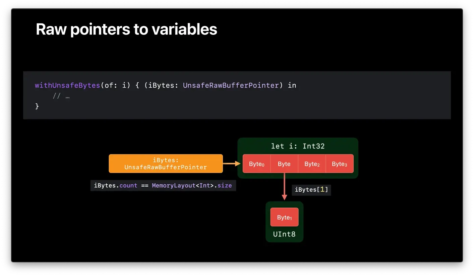Select the 'Byte' cell between Byte0 and Byte2
The image size is (474, 276).
pyautogui.click(x=284, y=164)
